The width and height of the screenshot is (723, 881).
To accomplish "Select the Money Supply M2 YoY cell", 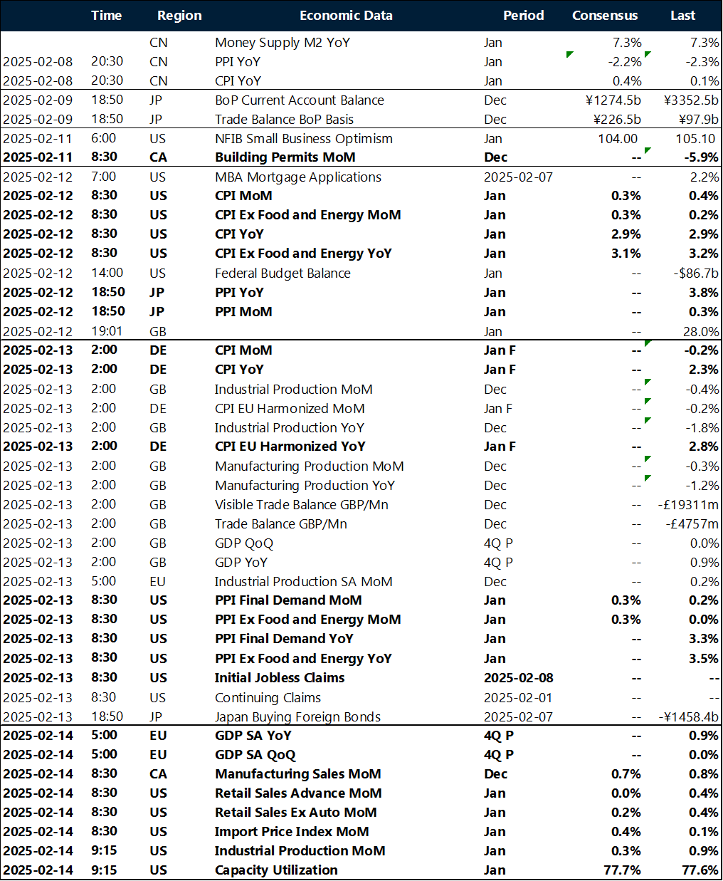I will point(283,43).
